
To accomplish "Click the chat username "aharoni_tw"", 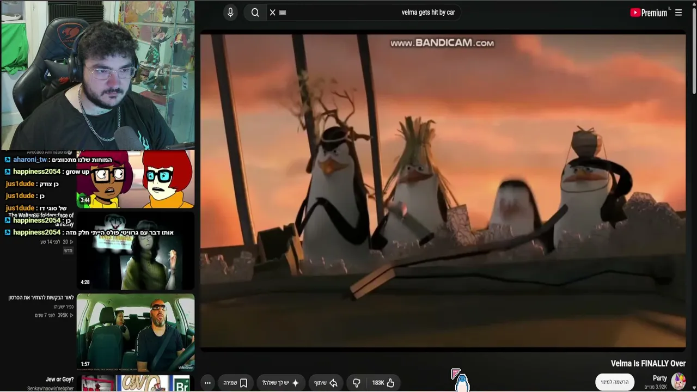I will tap(30, 160).
